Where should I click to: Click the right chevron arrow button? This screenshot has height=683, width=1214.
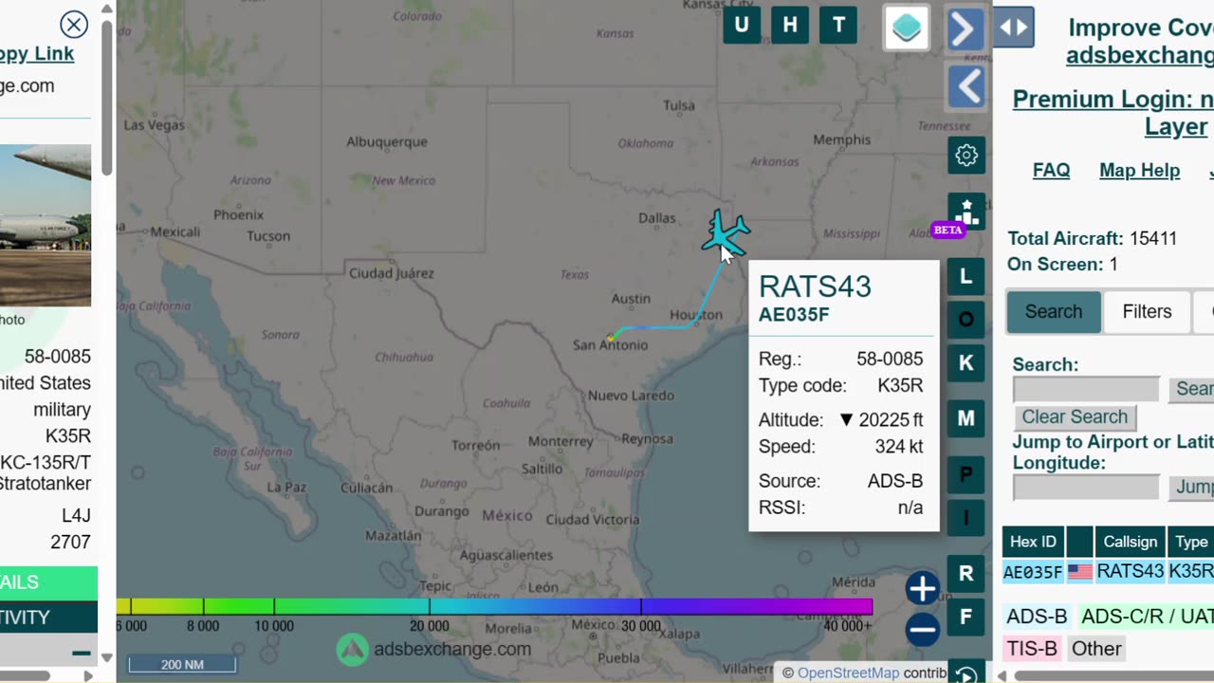(x=966, y=29)
